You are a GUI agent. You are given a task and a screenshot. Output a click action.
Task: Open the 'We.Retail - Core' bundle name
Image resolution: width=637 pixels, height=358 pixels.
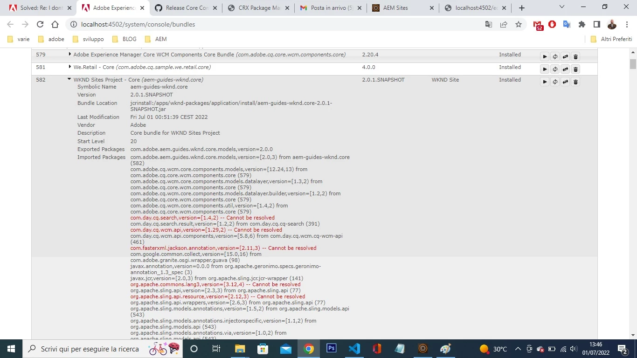(94, 67)
